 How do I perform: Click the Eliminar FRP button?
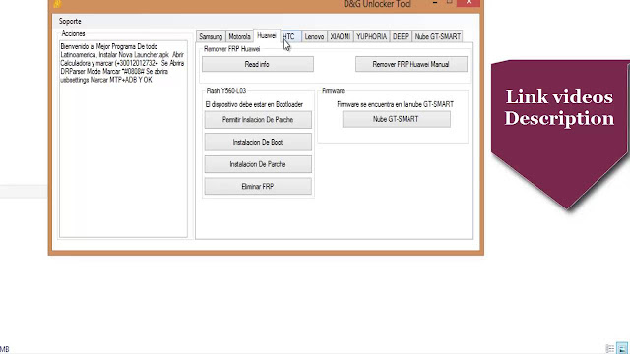click(x=258, y=186)
